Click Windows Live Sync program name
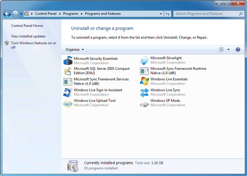Image resolution: width=247 pixels, height=176 pixels. 165,90
